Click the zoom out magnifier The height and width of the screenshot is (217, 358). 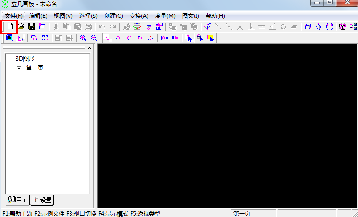tap(94, 38)
